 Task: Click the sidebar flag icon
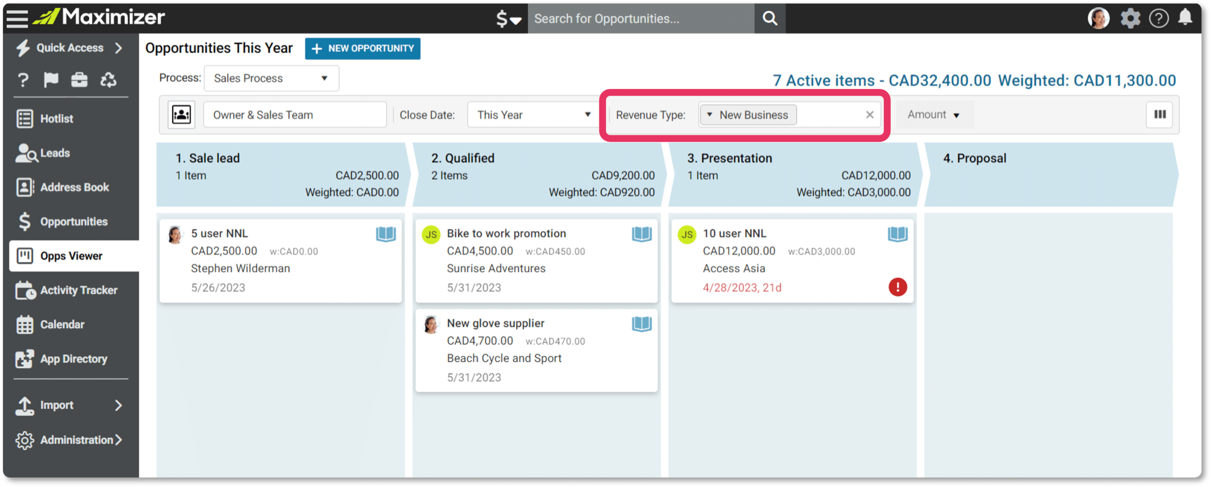click(51, 80)
